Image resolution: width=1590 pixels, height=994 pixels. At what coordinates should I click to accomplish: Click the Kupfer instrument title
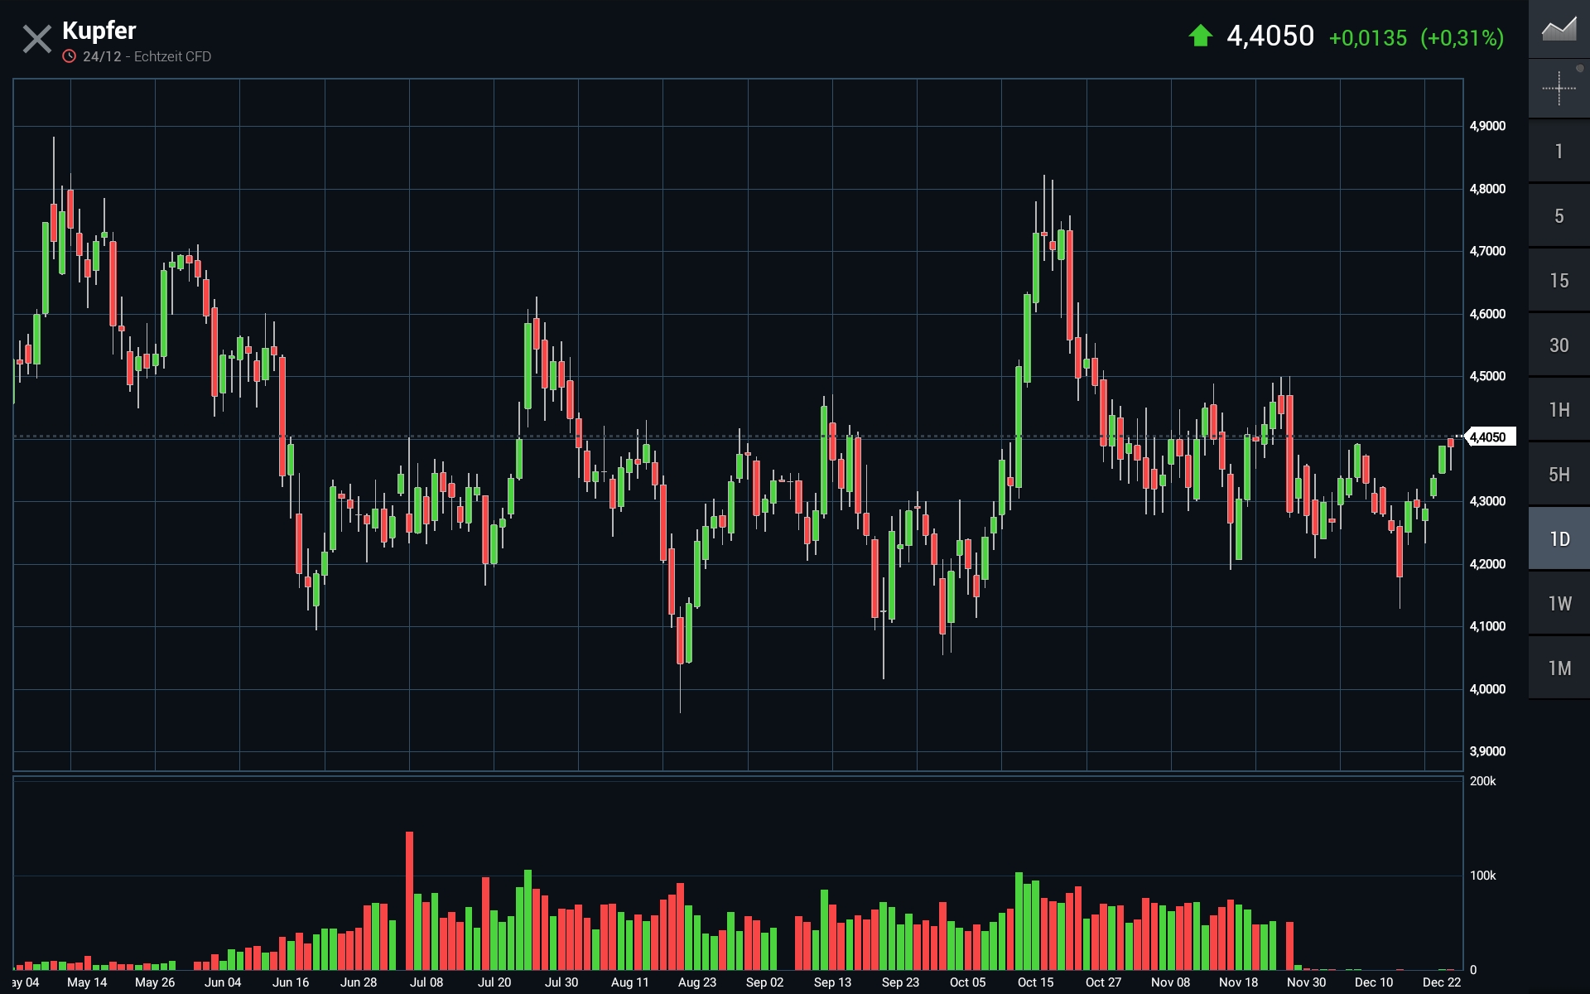(x=99, y=31)
